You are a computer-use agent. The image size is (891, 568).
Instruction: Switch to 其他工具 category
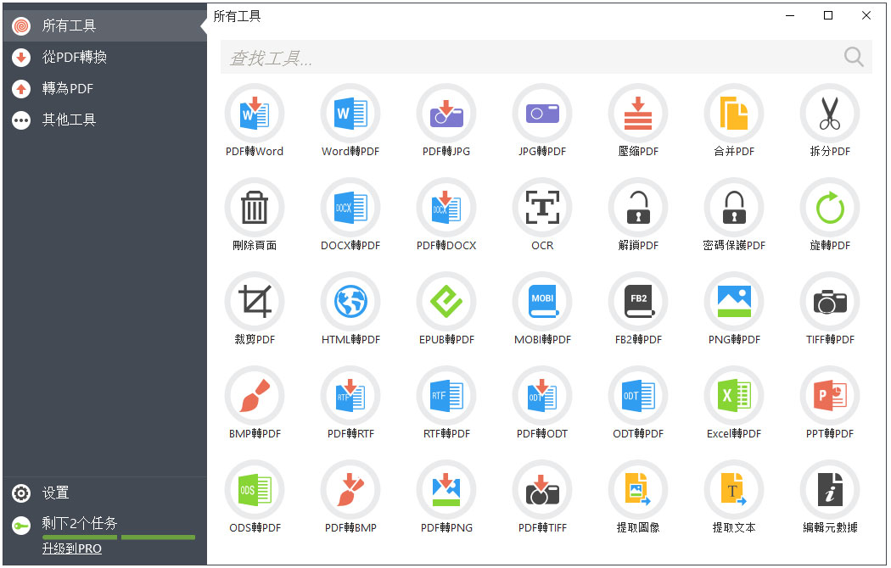coord(104,120)
